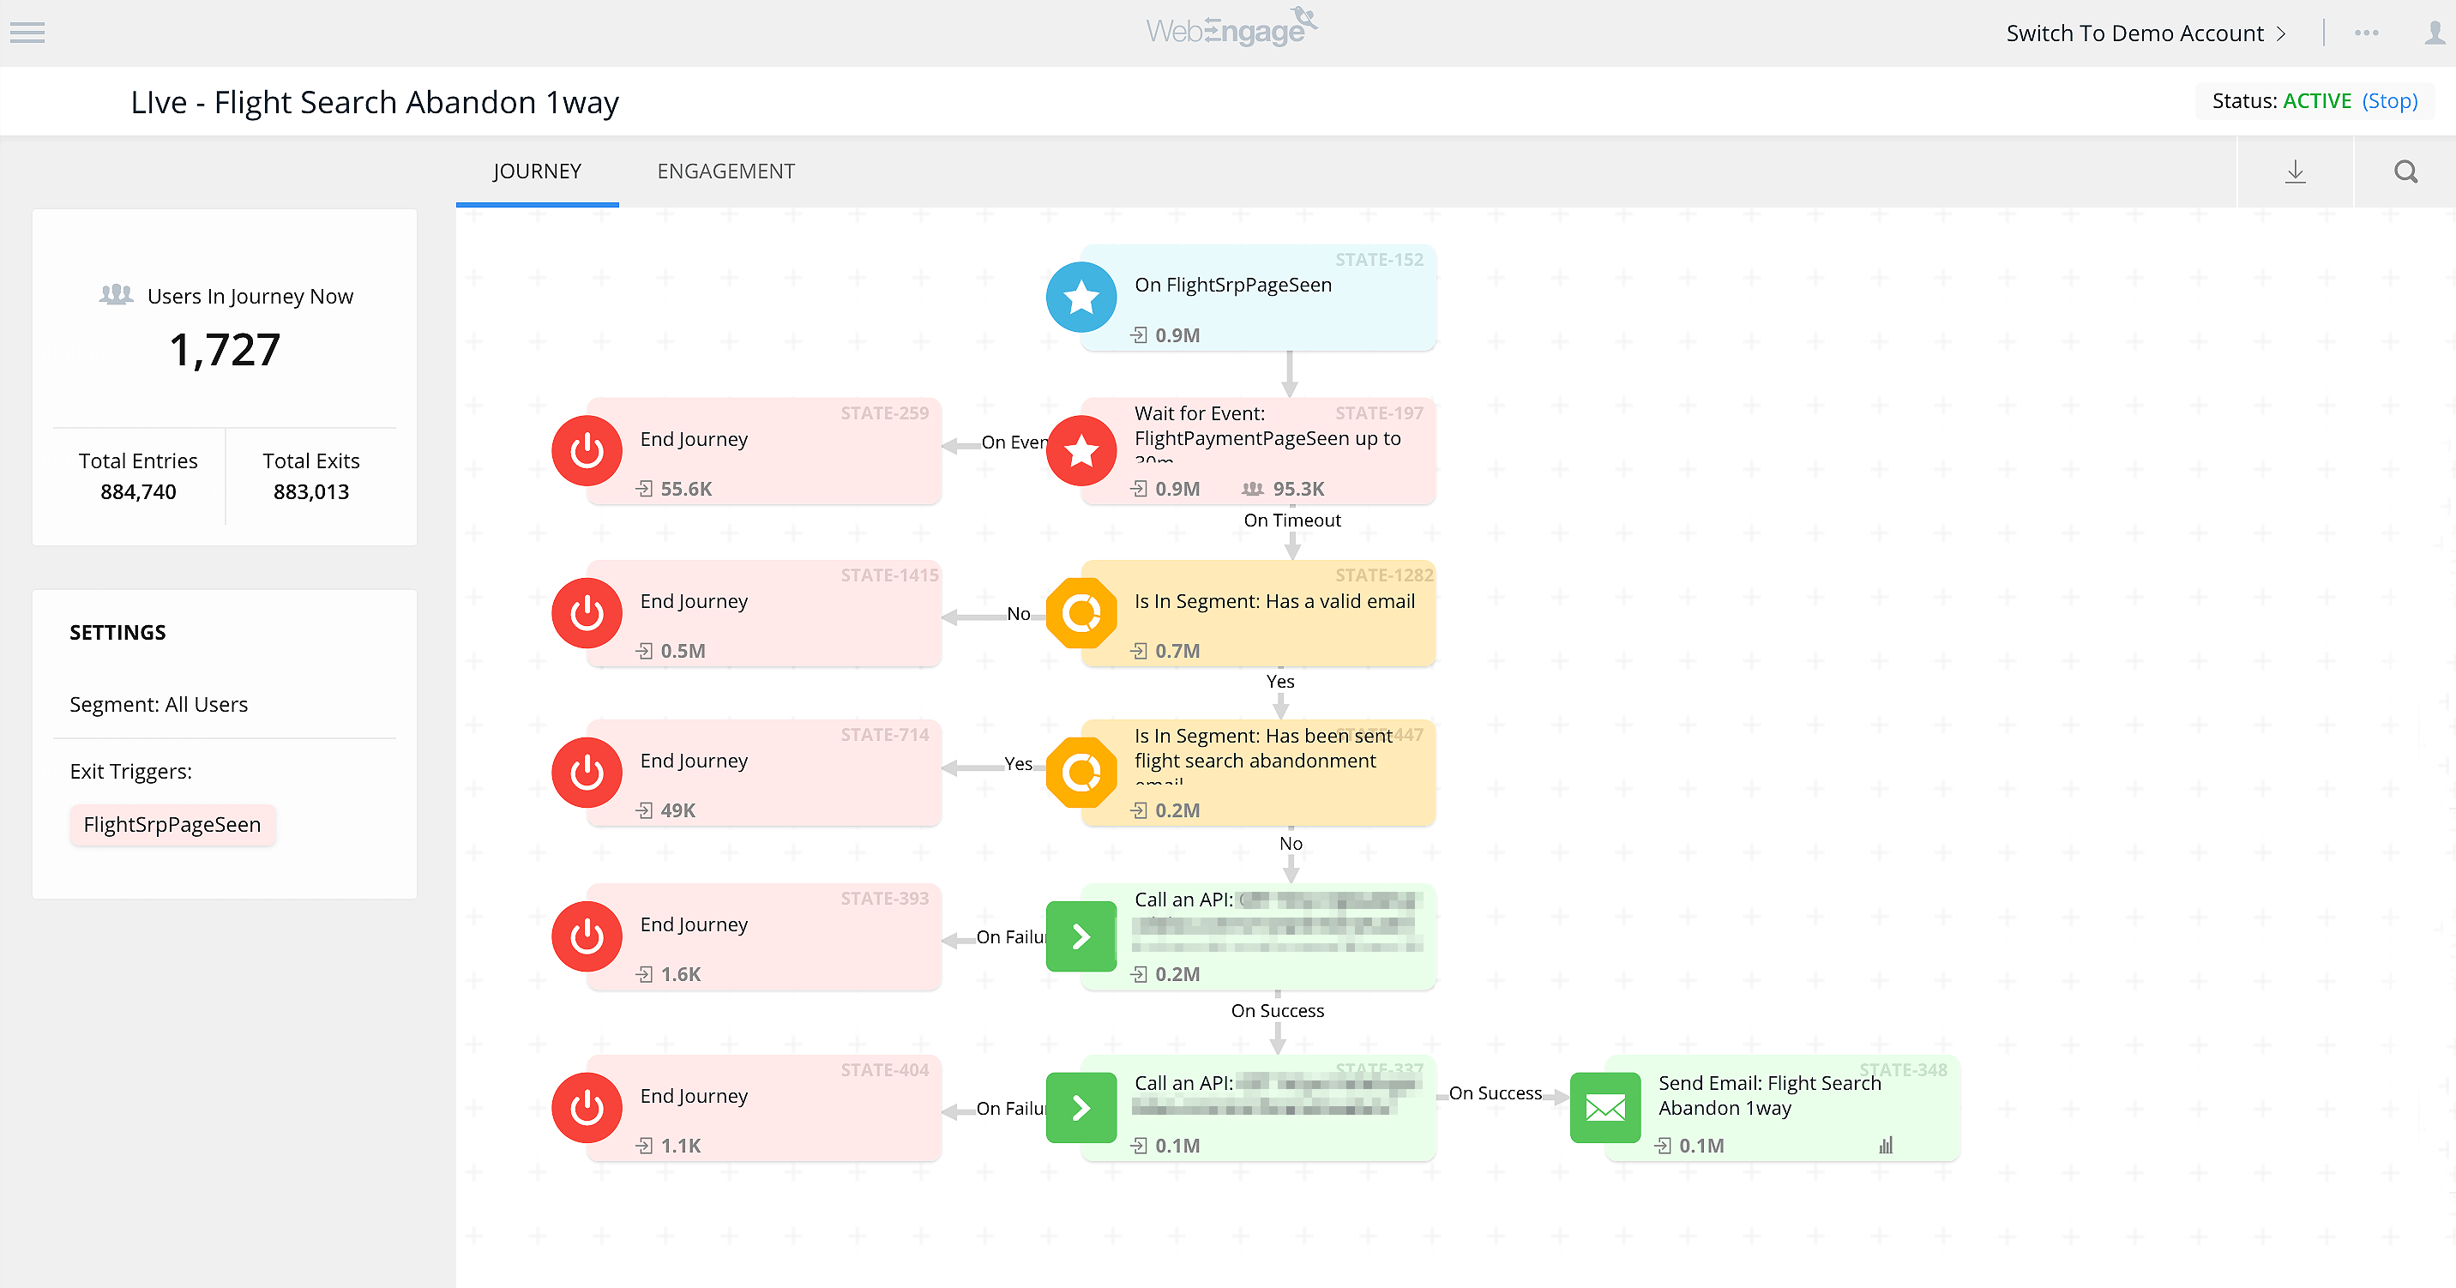The width and height of the screenshot is (2456, 1288).
Task: Click the download journey icon
Action: click(x=2295, y=172)
